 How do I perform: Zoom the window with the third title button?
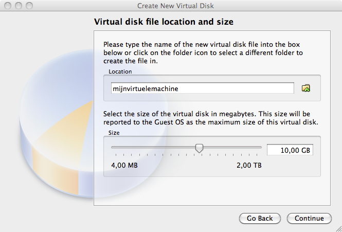[x=29, y=6]
